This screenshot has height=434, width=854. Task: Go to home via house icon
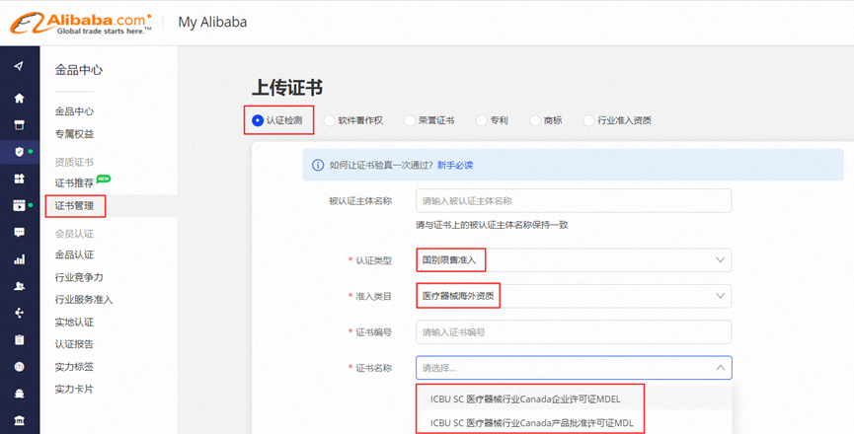[x=19, y=98]
